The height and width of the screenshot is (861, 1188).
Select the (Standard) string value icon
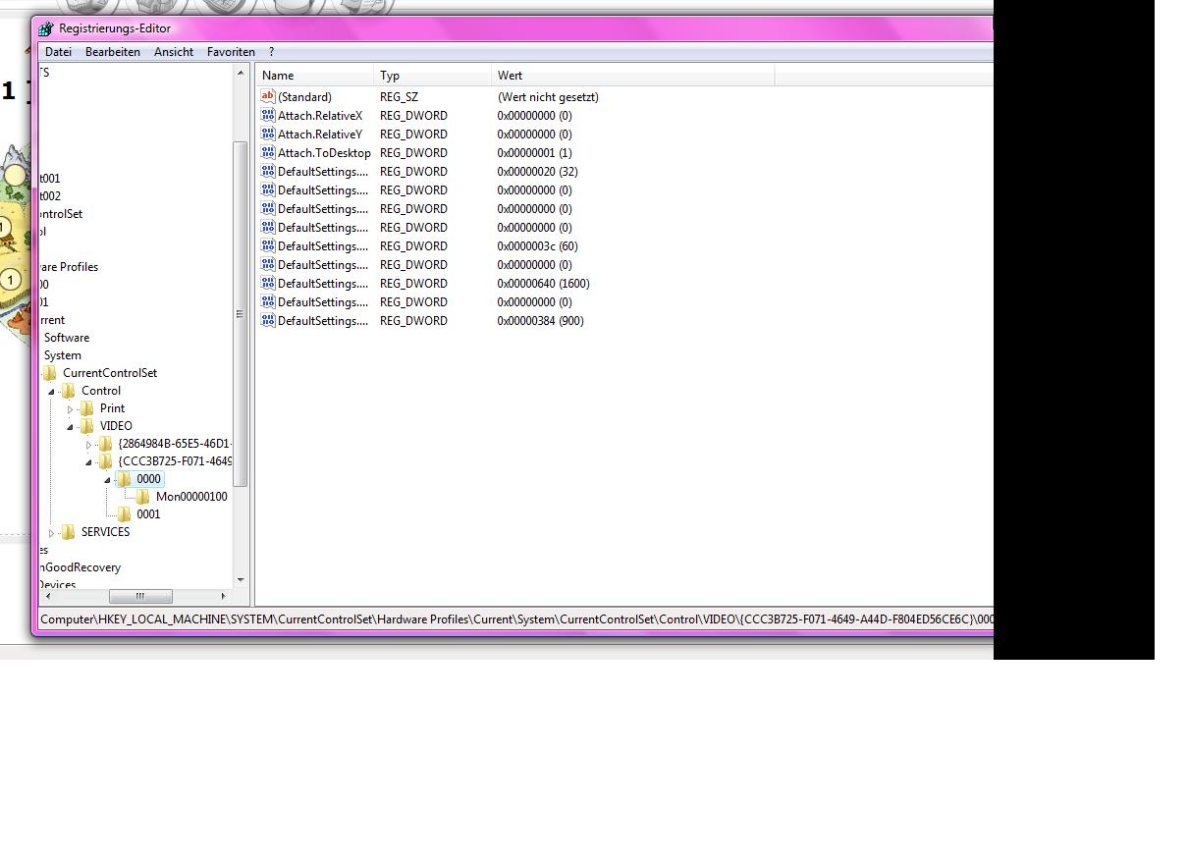(x=268, y=96)
